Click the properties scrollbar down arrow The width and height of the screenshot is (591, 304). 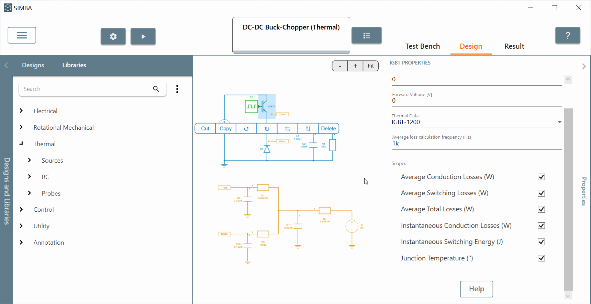point(568,295)
